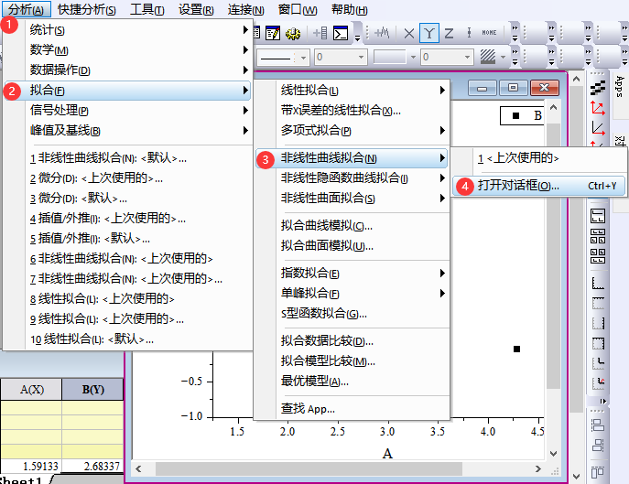This screenshot has width=629, height=484.
Task: Open toolbar options arrow beside Command Window
Action: pos(357,38)
